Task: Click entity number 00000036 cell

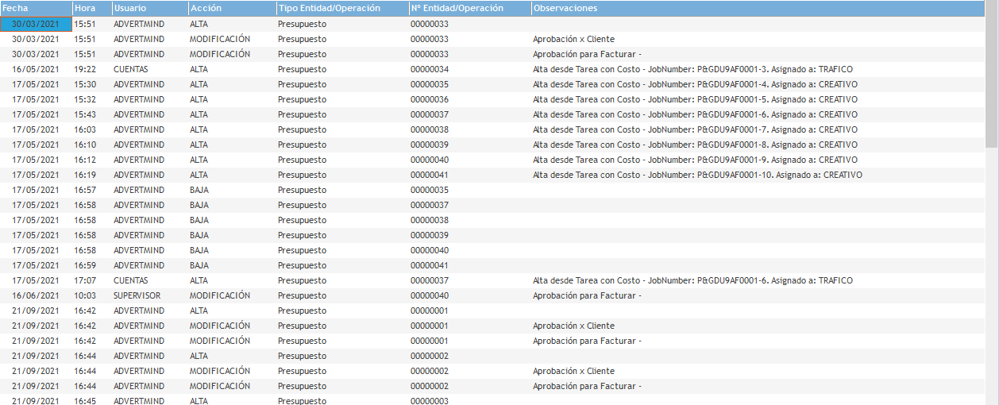Action: tap(430, 99)
